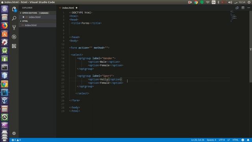
Task: Open the feedback smiley in status bar
Action: (243, 140)
